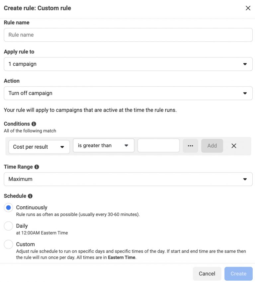Click the Time Range info icon
The width and height of the screenshot is (255, 282).
37,167
